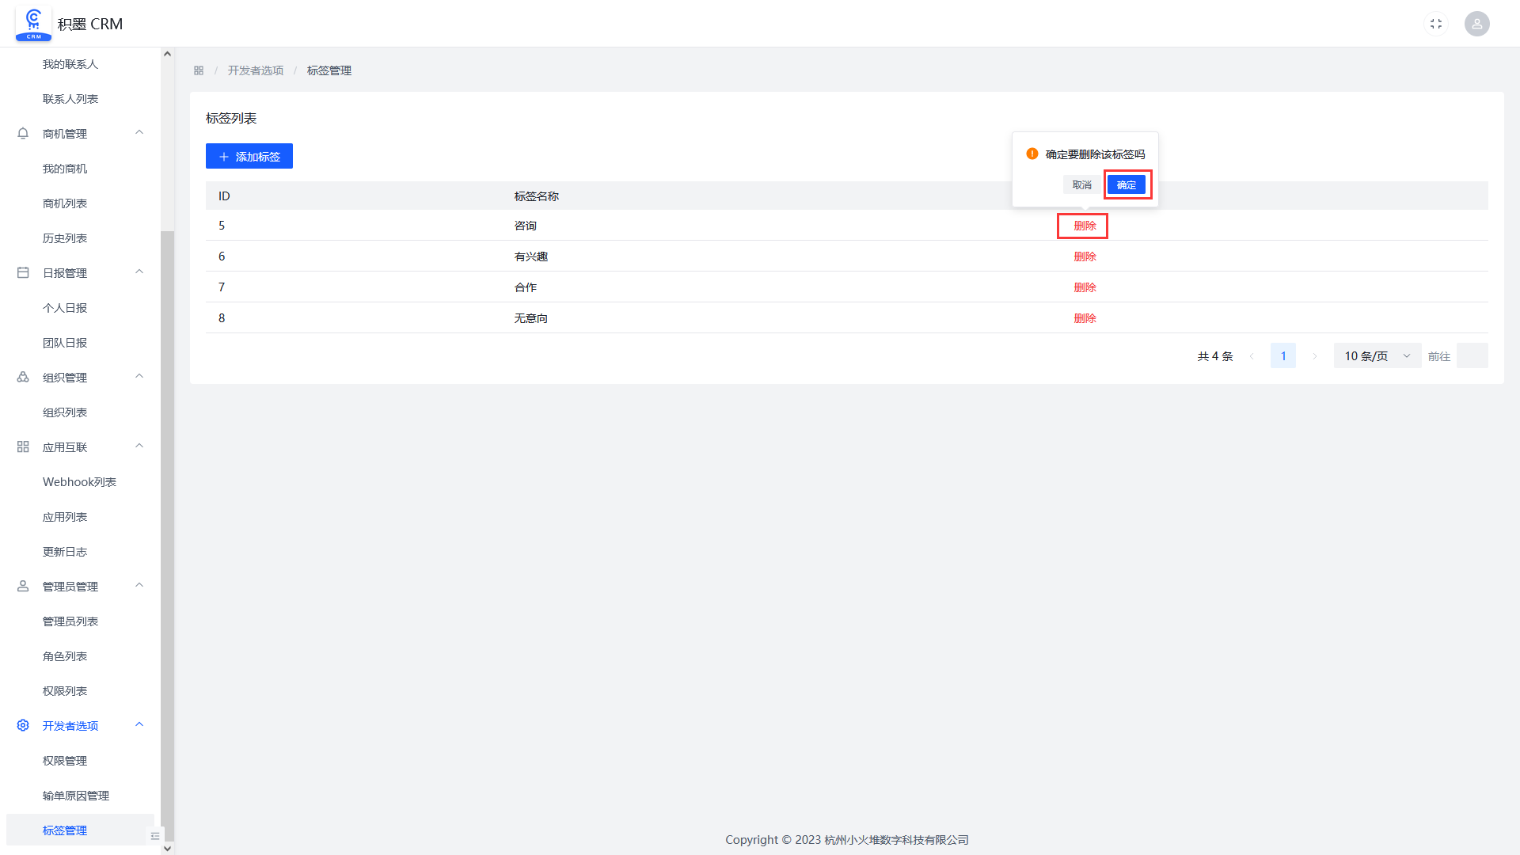Click the 积墨 CRM logo icon

(x=33, y=24)
